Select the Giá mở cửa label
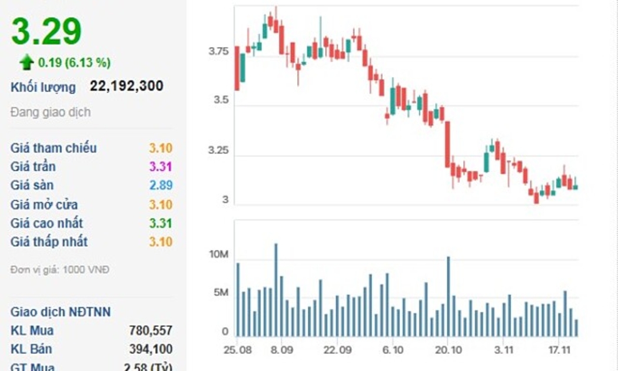 pyautogui.click(x=44, y=204)
